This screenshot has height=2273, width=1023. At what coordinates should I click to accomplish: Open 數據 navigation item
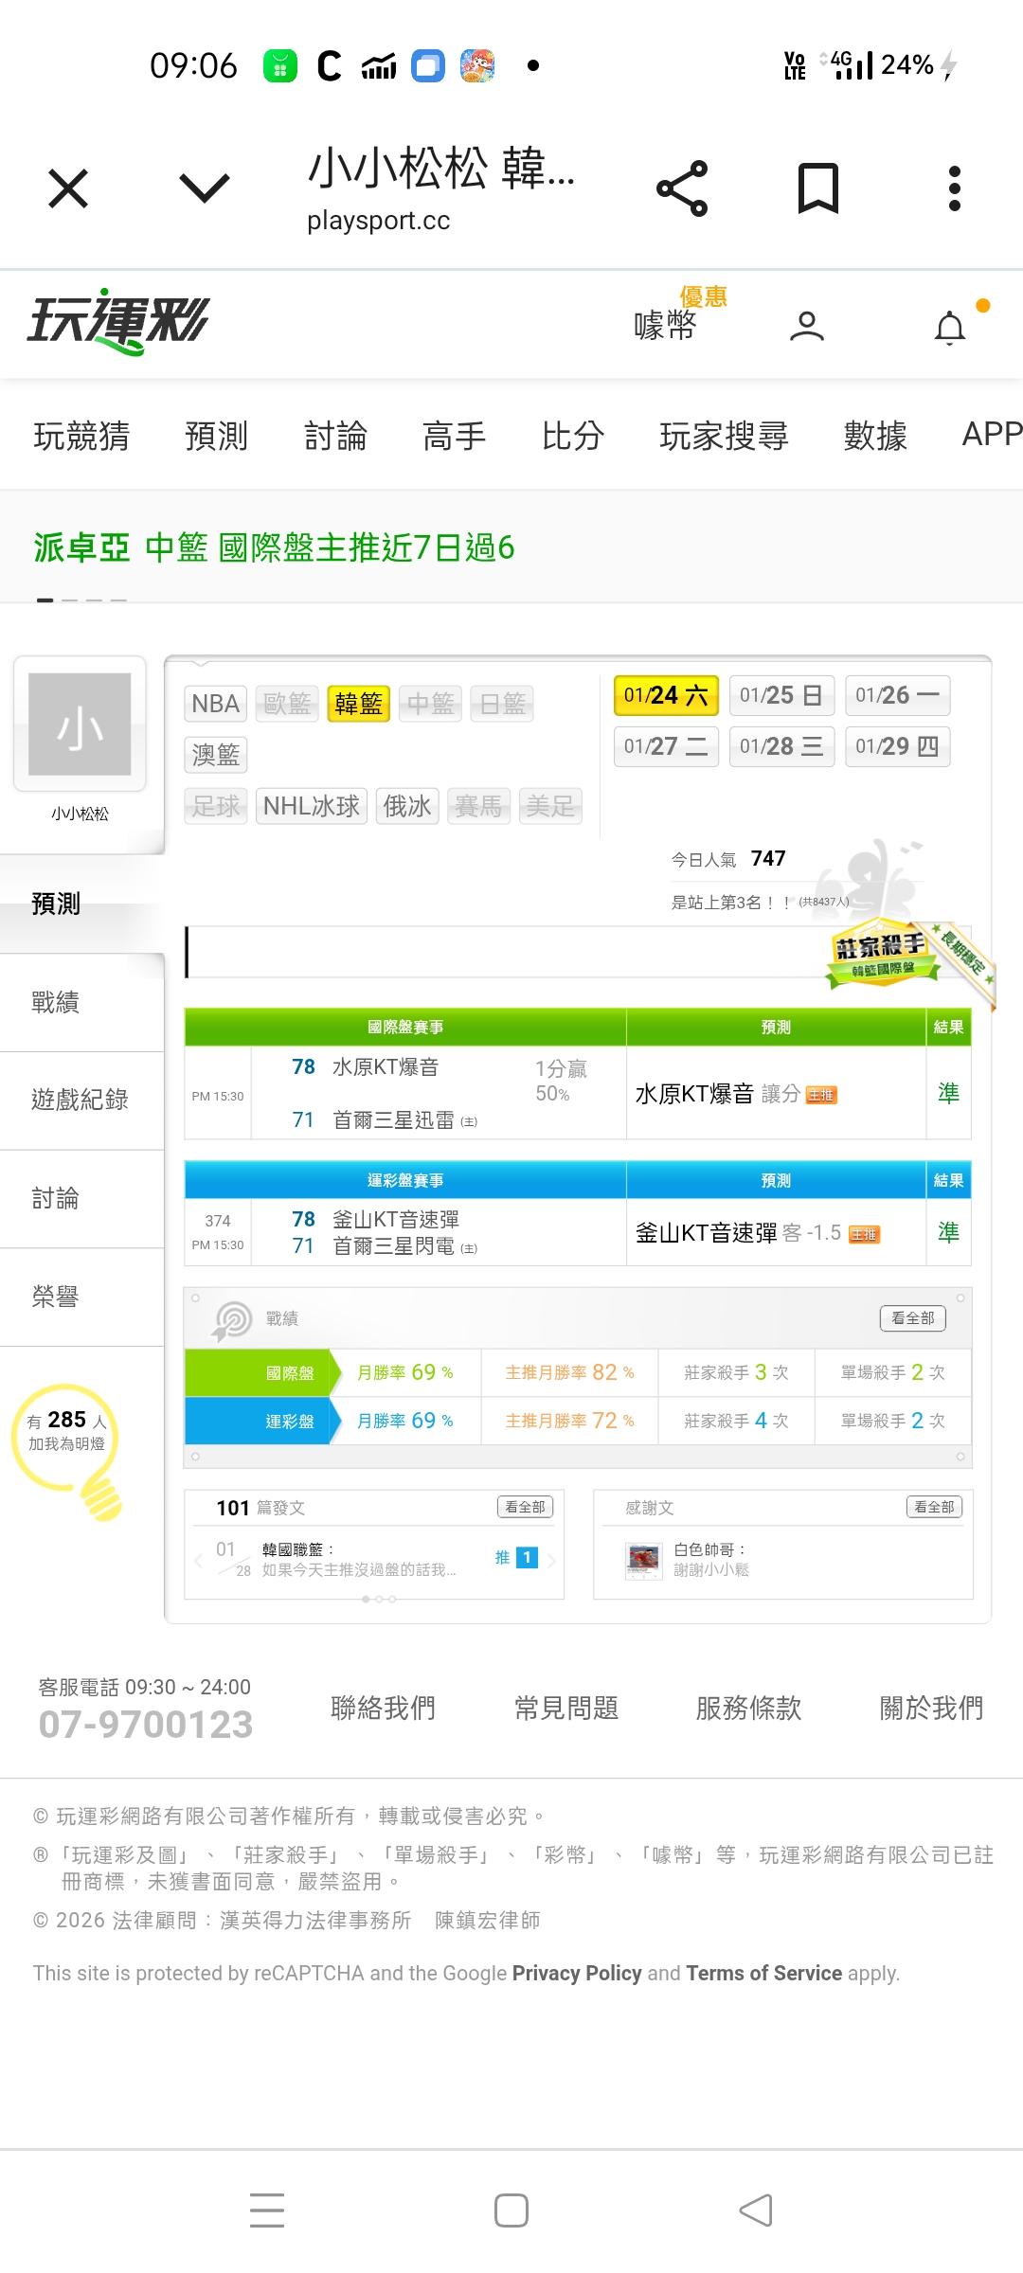coord(875,436)
